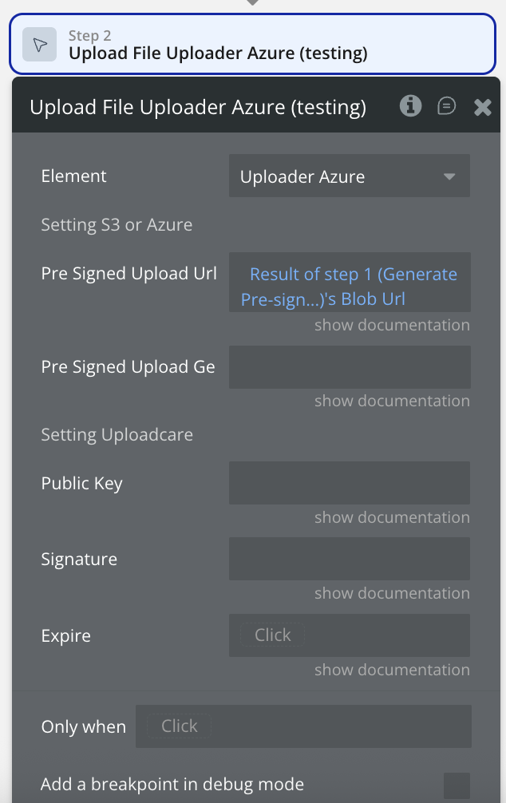Click the info icon in panel header

click(x=410, y=106)
